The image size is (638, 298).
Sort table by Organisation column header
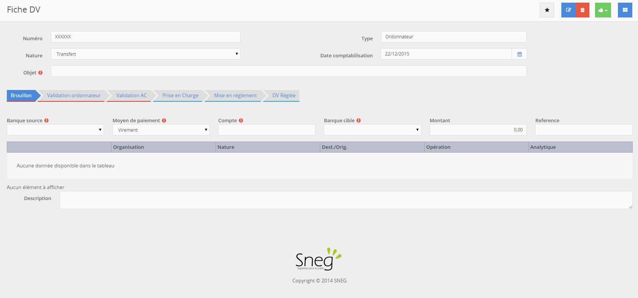pyautogui.click(x=163, y=147)
